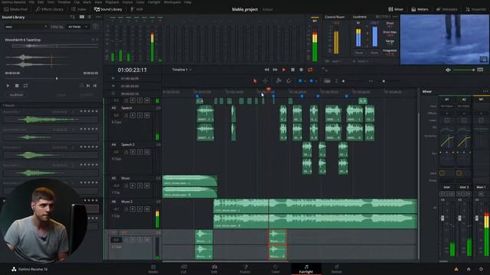Open project settings gear icon
This screenshot has height=275, width=490.
click(x=481, y=269)
